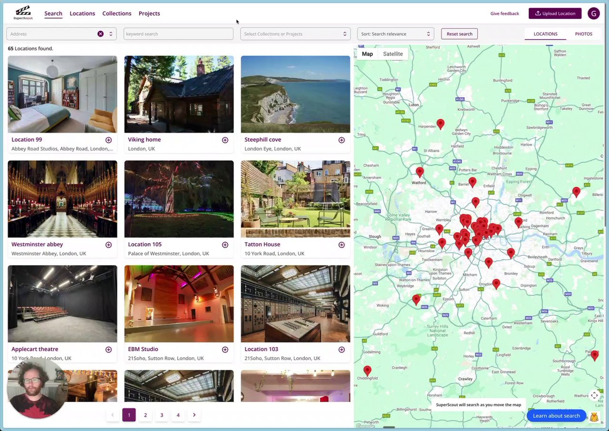
Task: Click the map pin near Watford
Action: pos(420,172)
